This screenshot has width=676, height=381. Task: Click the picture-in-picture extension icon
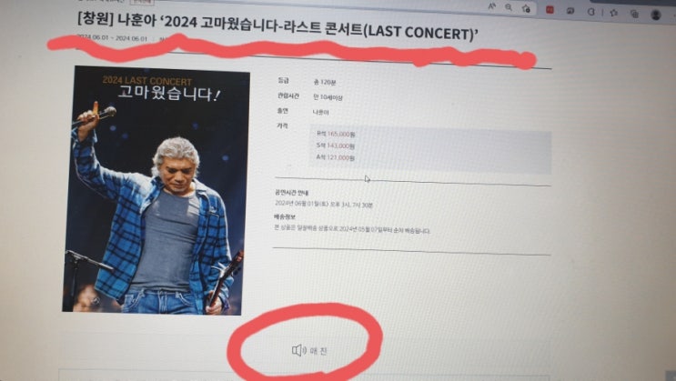coord(570,11)
